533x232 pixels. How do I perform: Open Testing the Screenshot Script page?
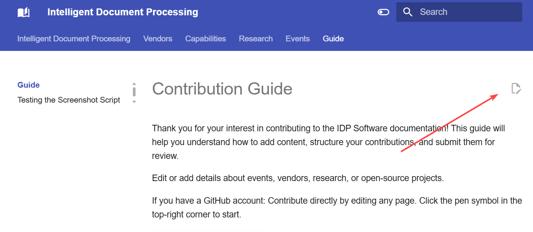pos(69,100)
